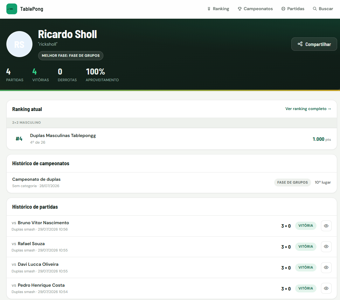Image resolution: width=340 pixels, height=300 pixels.
Task: Click the #4 ranking position
Action: pos(19,139)
